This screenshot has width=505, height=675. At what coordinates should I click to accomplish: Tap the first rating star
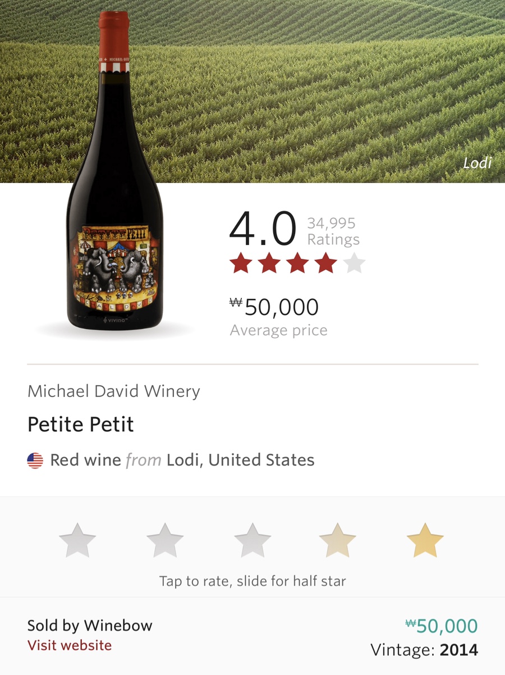tap(77, 540)
